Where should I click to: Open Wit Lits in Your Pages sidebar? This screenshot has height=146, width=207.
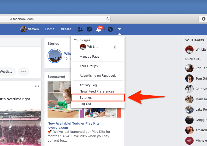[196, 50]
